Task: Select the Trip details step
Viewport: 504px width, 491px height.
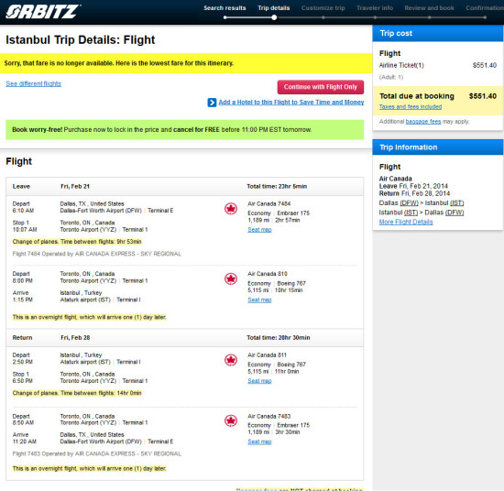Action: pos(274,8)
